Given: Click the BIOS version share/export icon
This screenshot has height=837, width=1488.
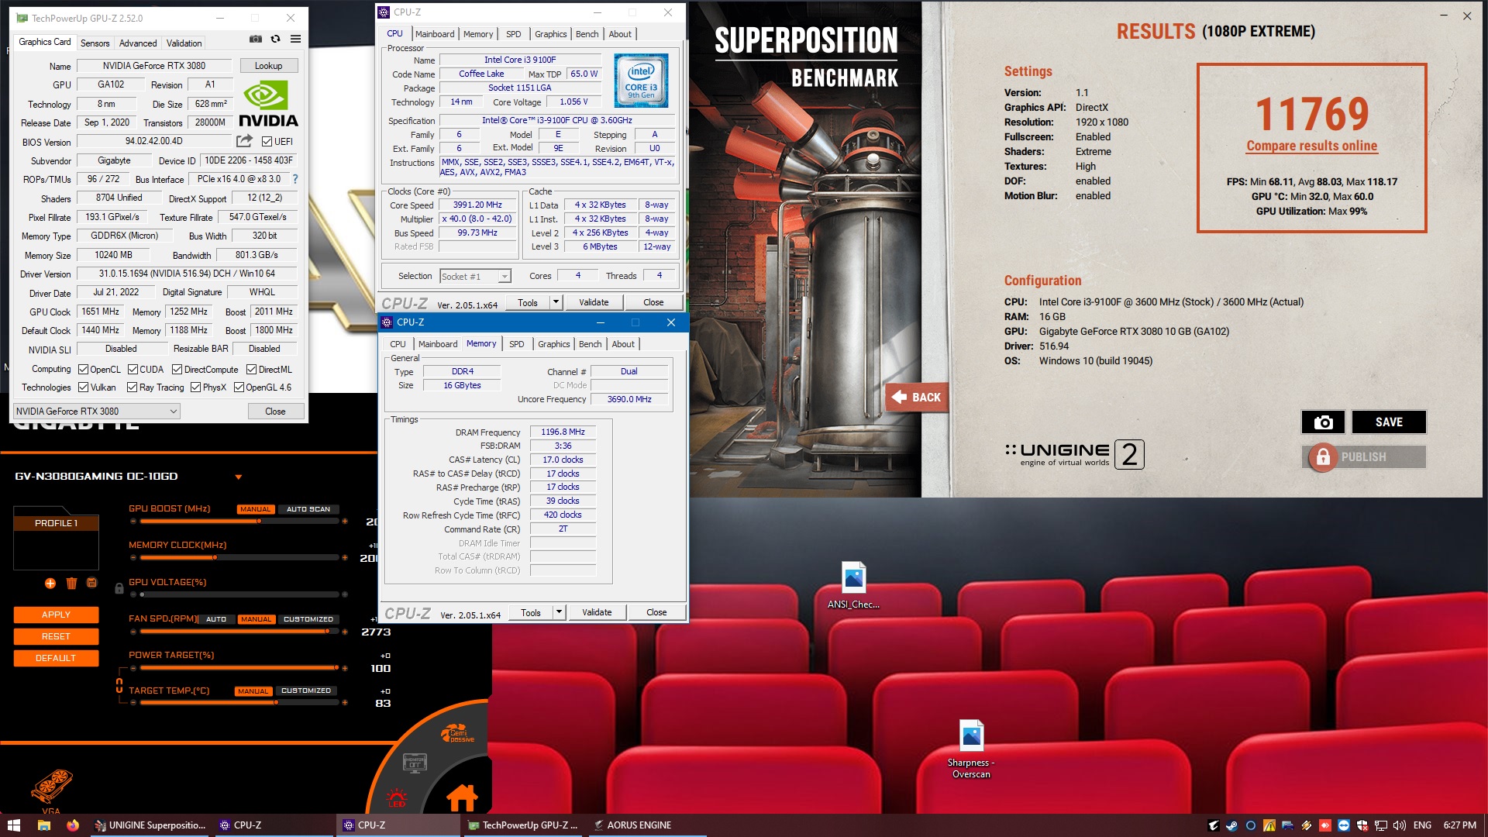Looking at the screenshot, I should (x=244, y=141).
